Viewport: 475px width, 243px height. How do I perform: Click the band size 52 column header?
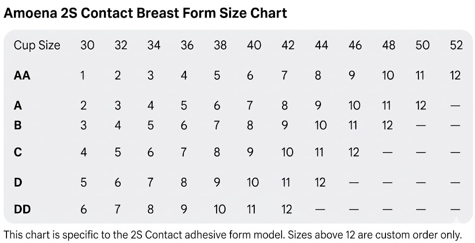[456, 45]
